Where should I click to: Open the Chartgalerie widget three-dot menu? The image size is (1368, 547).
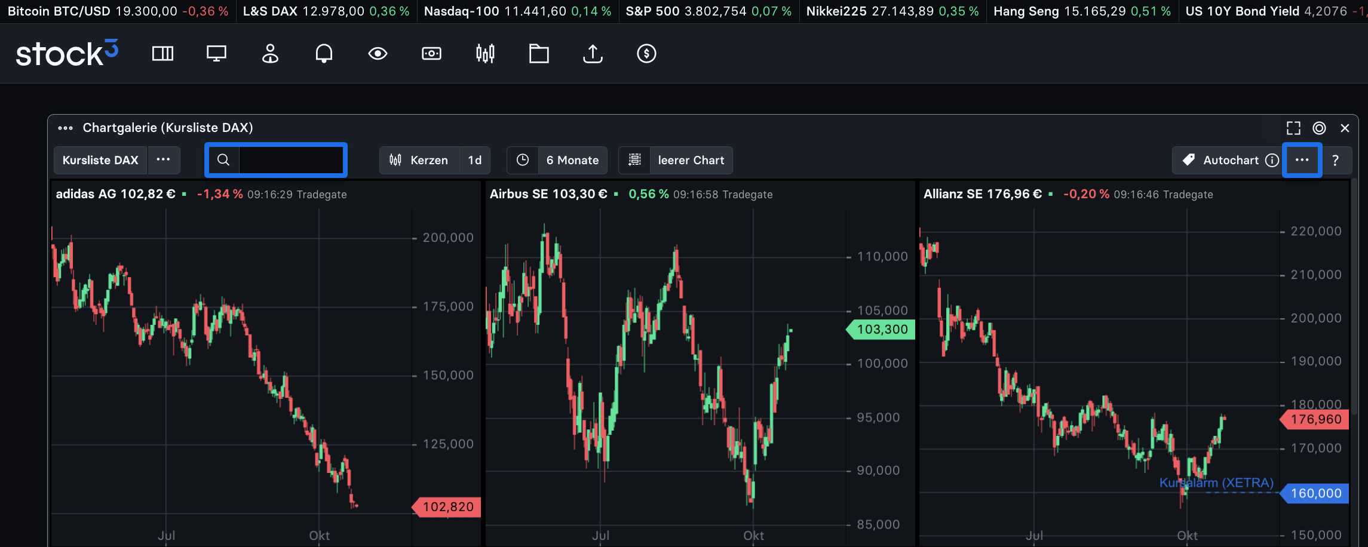tap(65, 128)
